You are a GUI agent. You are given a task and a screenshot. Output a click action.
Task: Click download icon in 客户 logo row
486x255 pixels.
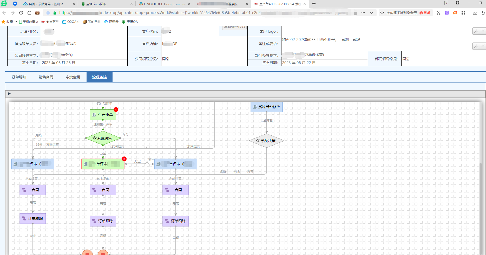tap(476, 31)
